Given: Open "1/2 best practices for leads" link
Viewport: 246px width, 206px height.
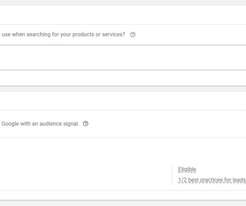Looking at the screenshot, I should pos(212,180).
